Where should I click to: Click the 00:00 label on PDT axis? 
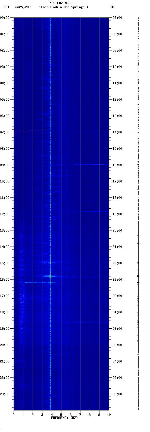coord(5,18)
